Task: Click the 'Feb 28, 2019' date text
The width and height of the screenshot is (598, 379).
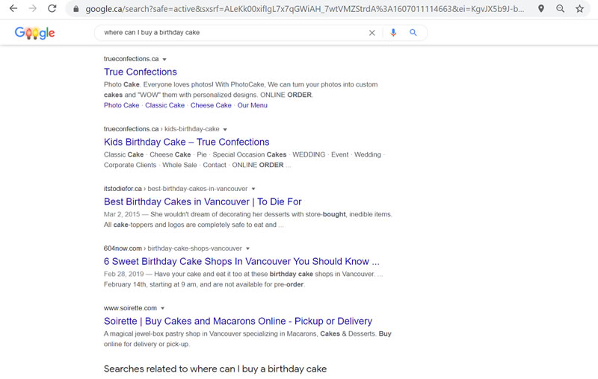Action: (123, 274)
